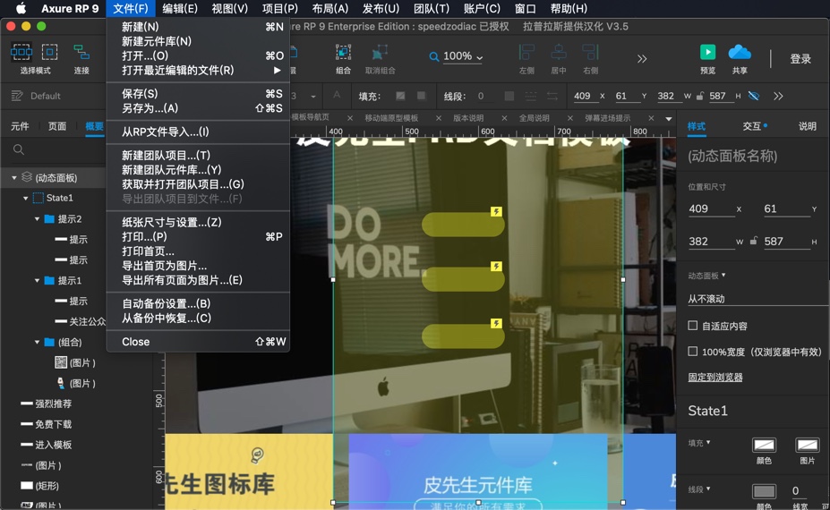Screen dimensions: 830x510
Task: Select the 进入模板 item in outline
Action: coord(53,445)
